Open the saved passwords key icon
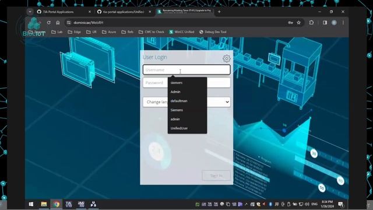The image size is (373, 210). (x=290, y=23)
